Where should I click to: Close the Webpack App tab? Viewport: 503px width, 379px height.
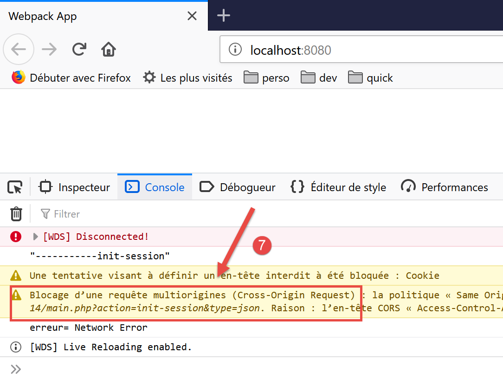click(192, 16)
